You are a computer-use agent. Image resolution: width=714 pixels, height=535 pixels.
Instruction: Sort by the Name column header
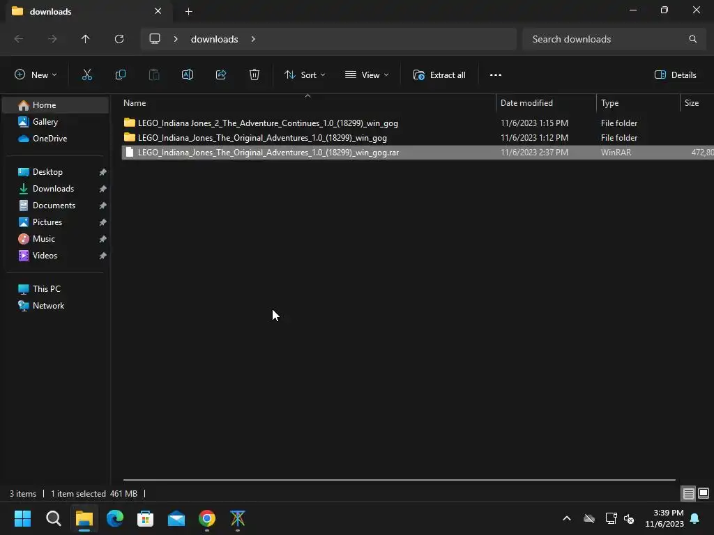tap(307, 103)
